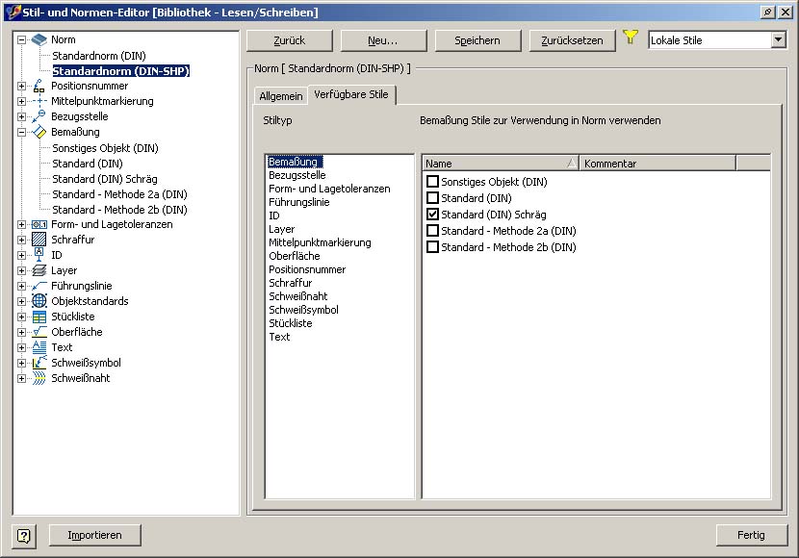
Task: Expand the Positionsnummer tree node
Action: pos(21,86)
